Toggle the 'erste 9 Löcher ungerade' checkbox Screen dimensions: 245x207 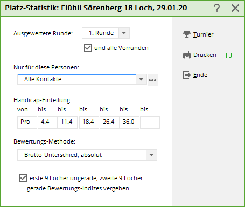[x=23, y=178]
